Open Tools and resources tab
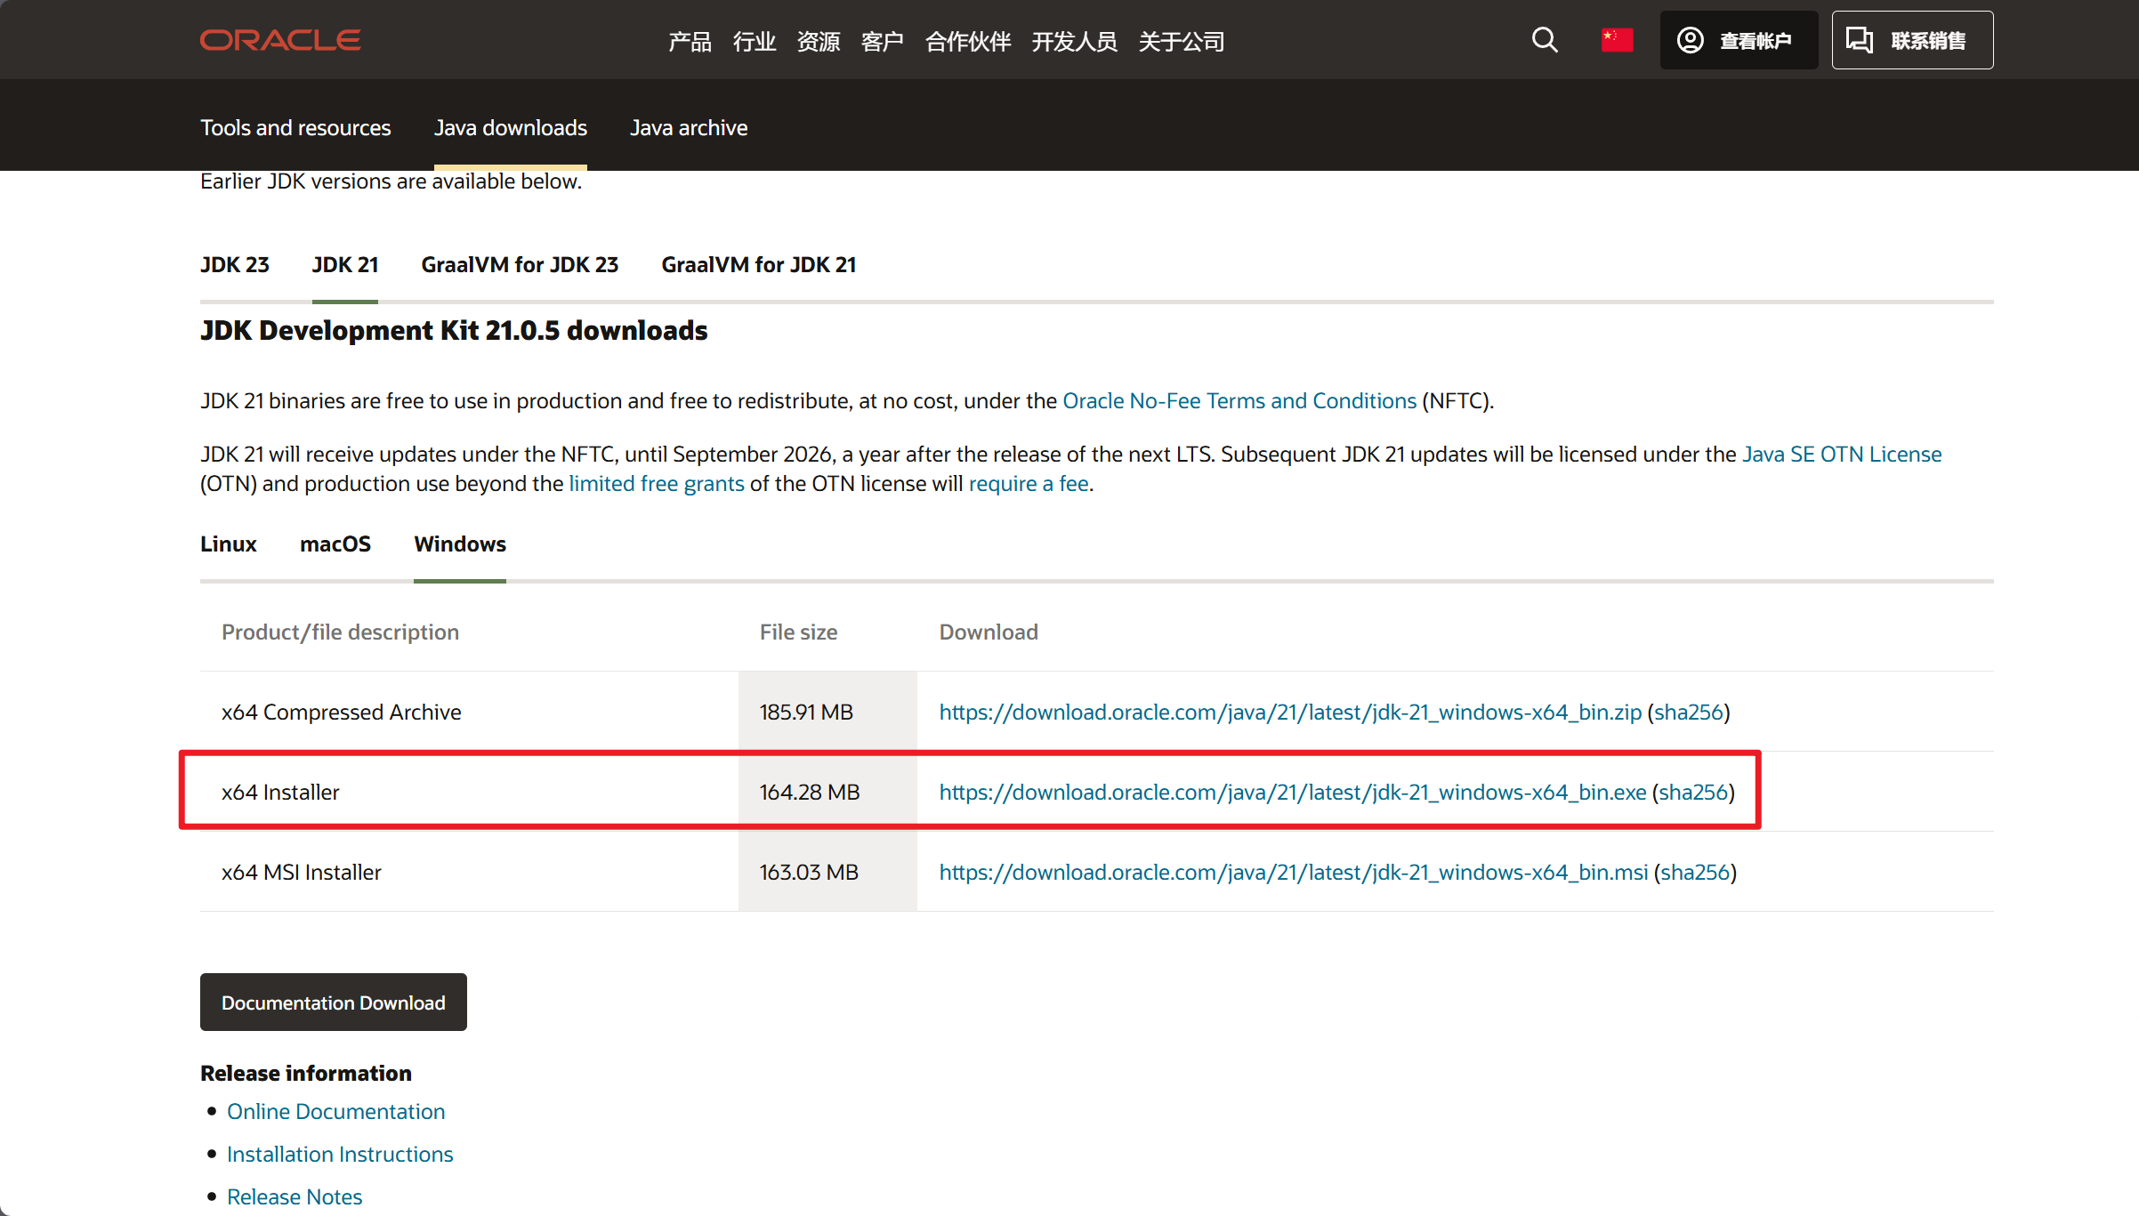The width and height of the screenshot is (2139, 1216). [x=295, y=128]
